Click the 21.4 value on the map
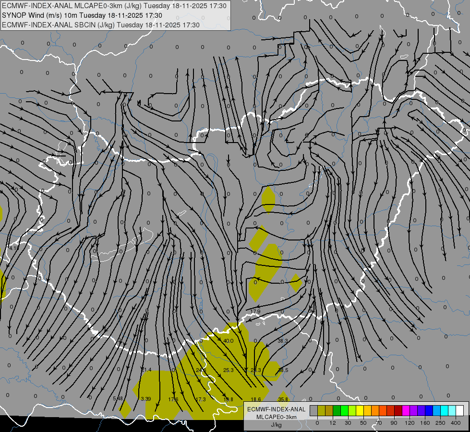Screen dimensions: 470x432 (146, 370)
